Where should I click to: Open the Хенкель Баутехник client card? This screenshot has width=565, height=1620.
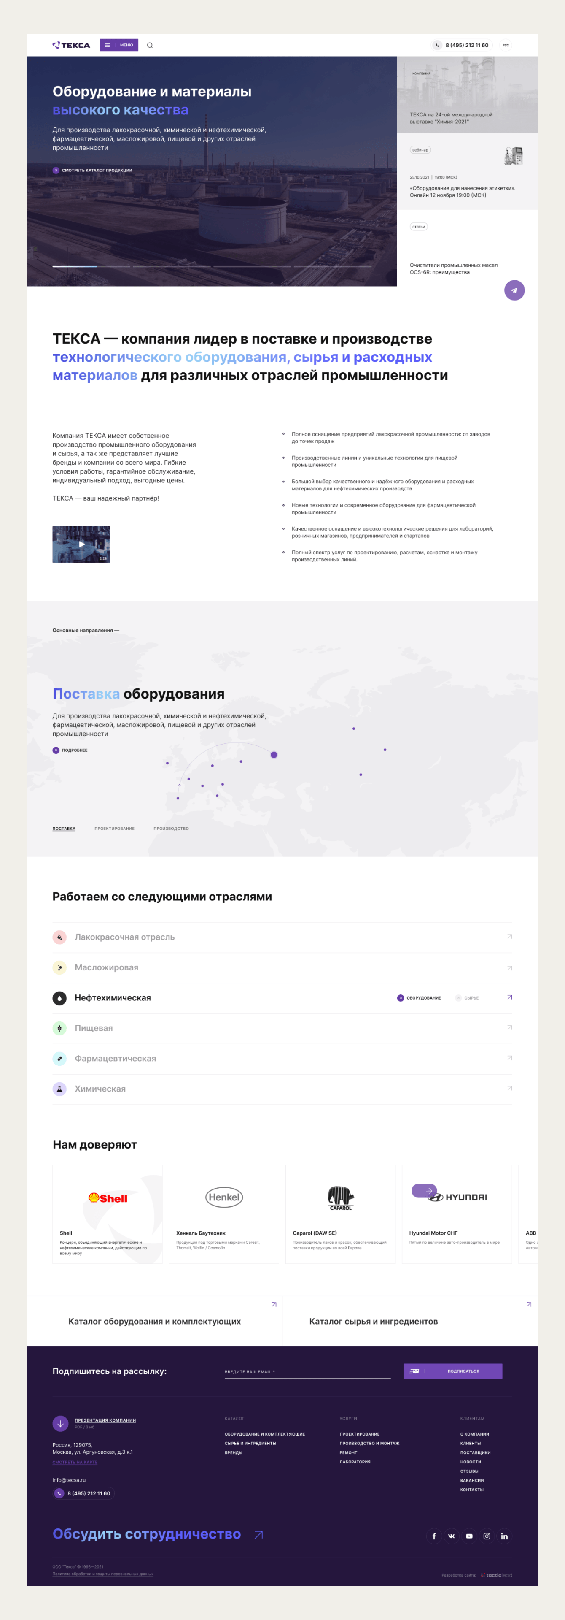(224, 1214)
